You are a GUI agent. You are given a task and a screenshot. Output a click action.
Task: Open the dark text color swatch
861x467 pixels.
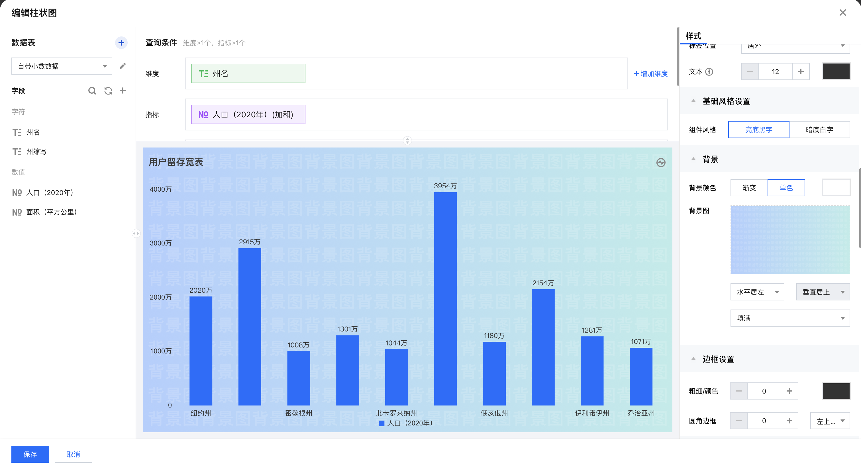[x=836, y=71]
